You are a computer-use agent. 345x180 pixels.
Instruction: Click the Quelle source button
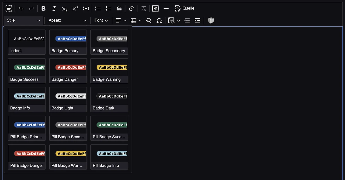[185, 8]
